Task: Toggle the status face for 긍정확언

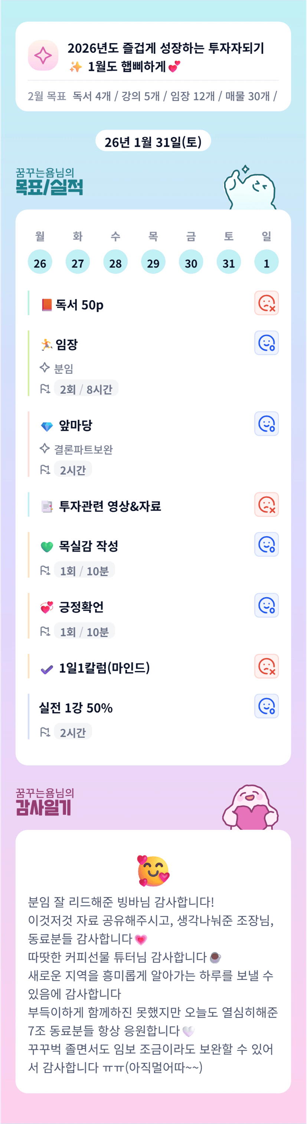Action: [267, 606]
